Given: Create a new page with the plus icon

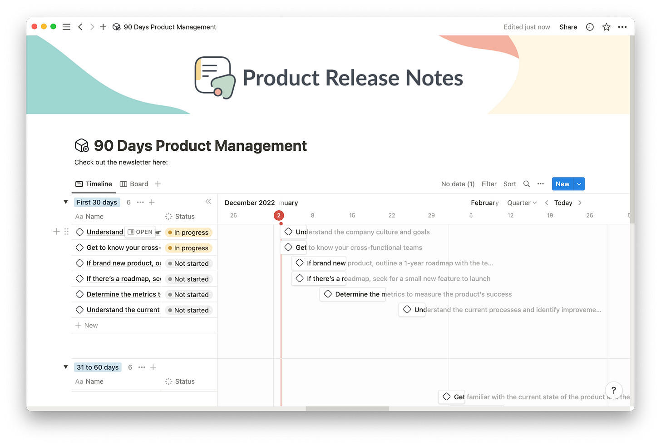Looking at the screenshot, I should (103, 27).
